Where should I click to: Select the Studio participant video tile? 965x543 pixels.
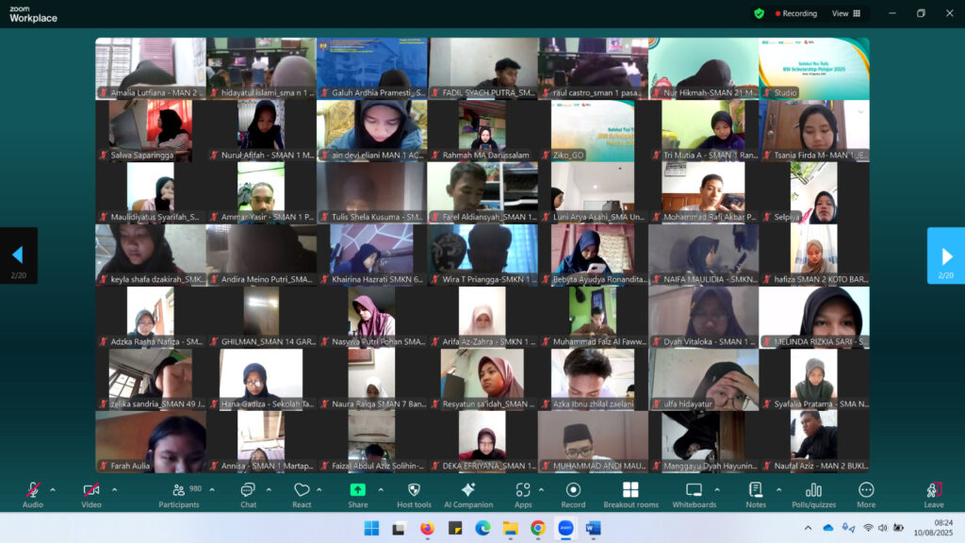814,68
